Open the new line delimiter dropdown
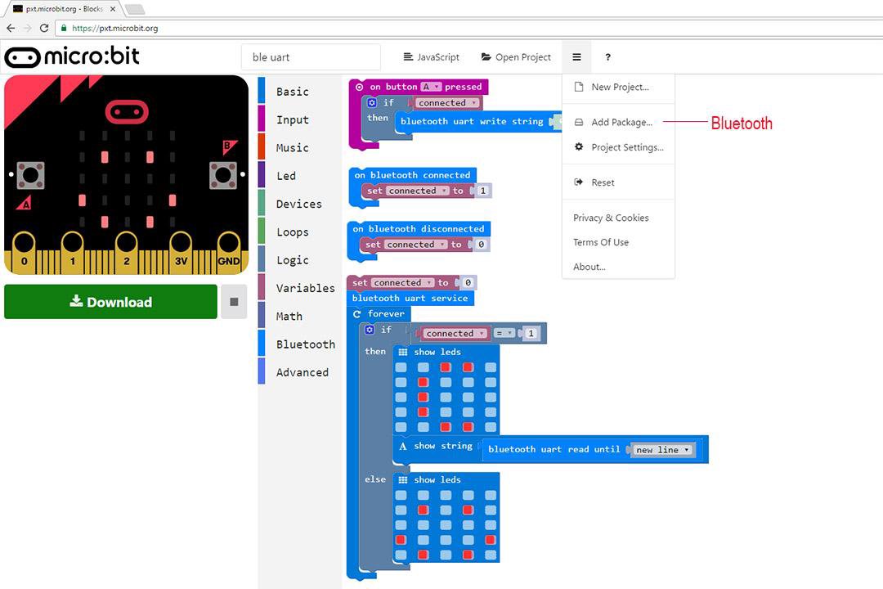Viewport: 883px width, 589px height. point(663,450)
